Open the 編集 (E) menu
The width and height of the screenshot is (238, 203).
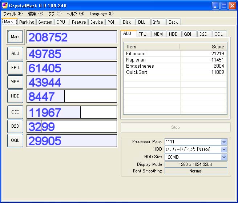[35, 14]
